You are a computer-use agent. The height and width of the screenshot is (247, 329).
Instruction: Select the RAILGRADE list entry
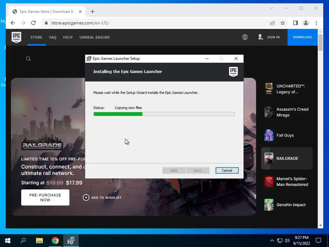pos(287,158)
